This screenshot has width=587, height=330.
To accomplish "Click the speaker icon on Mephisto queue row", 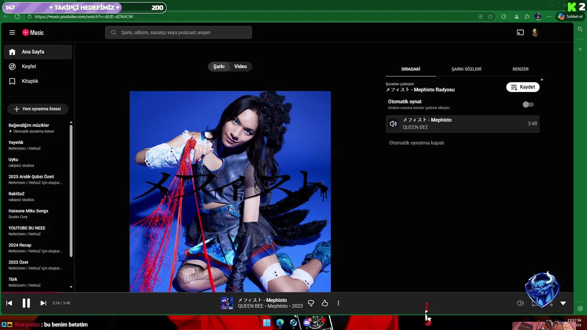I will pos(393,124).
